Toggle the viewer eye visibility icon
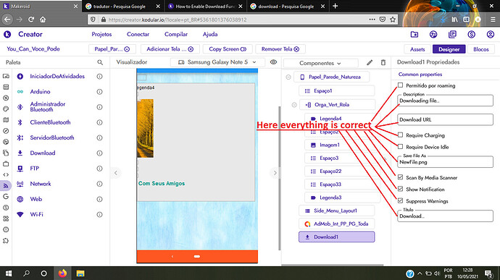 [x=273, y=62]
